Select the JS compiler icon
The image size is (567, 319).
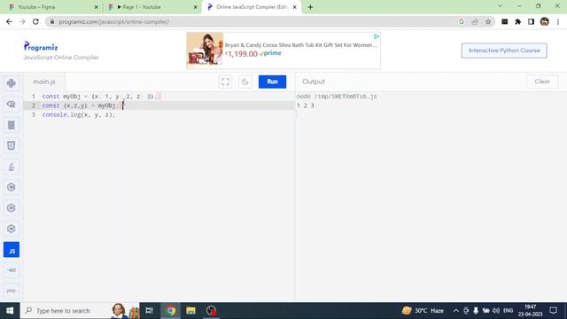12,250
